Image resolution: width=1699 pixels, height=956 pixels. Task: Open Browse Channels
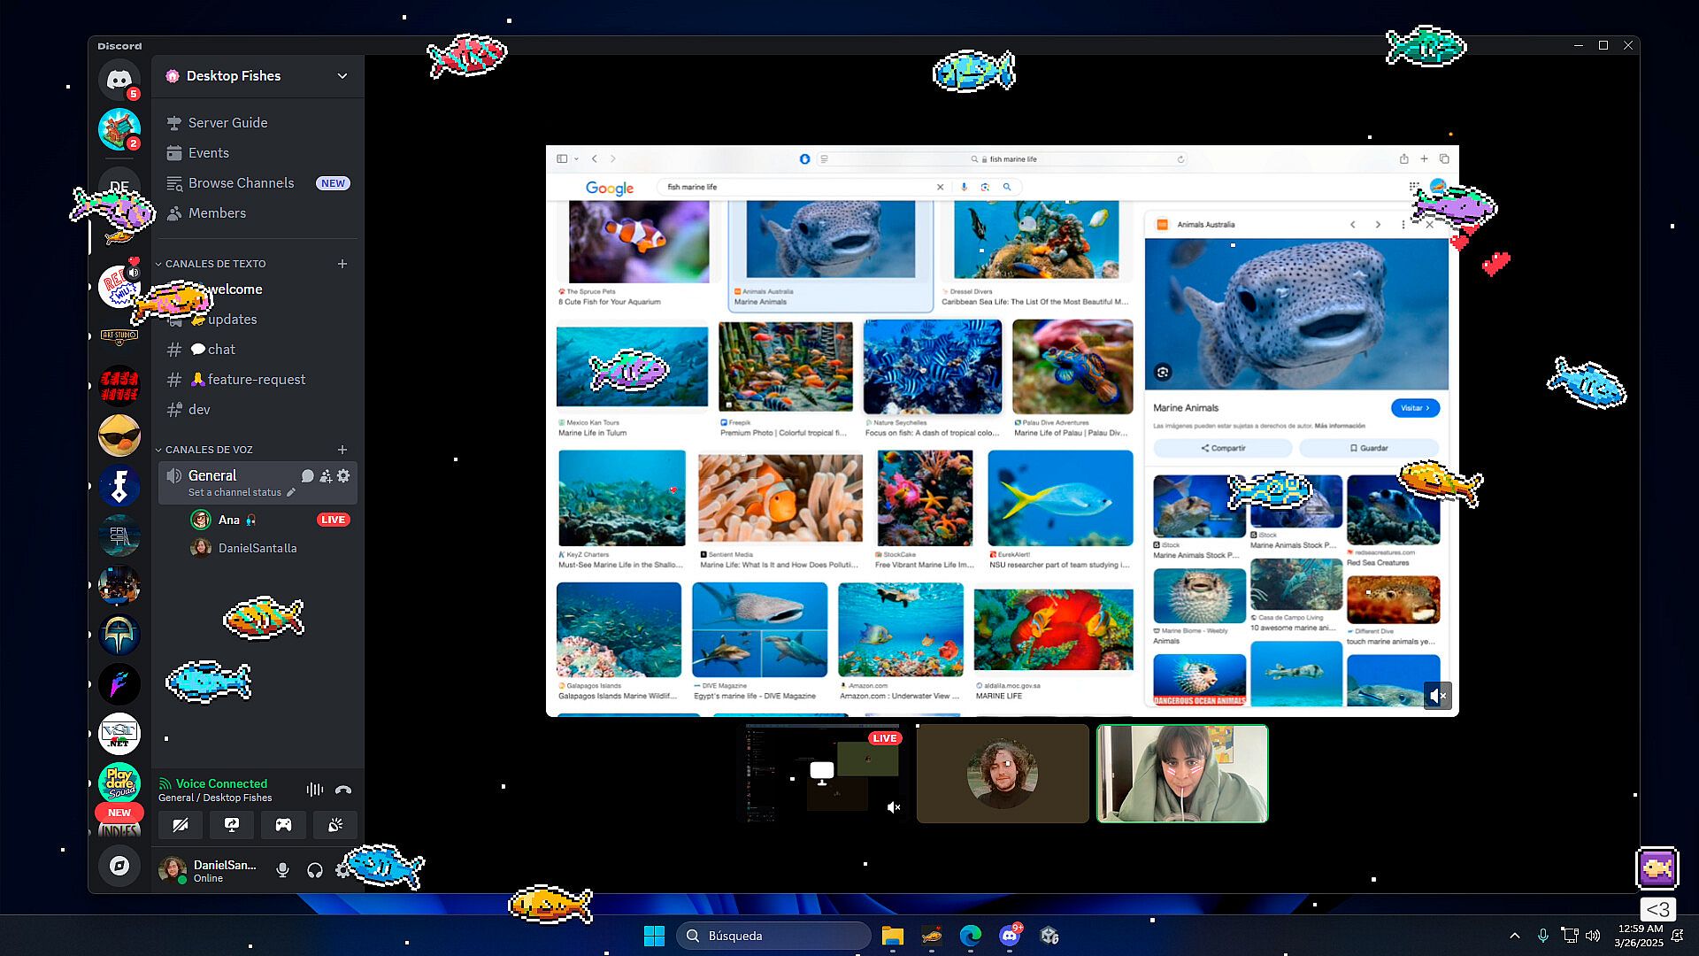click(241, 183)
